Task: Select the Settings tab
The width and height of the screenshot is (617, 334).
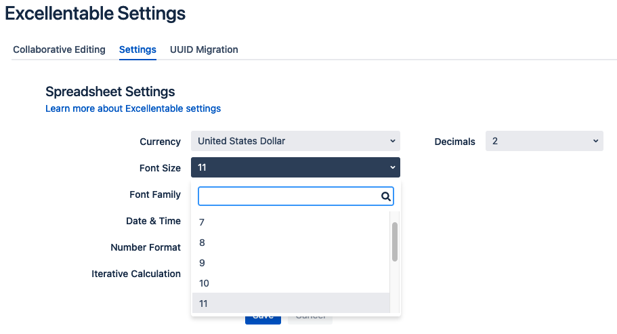Action: (137, 49)
